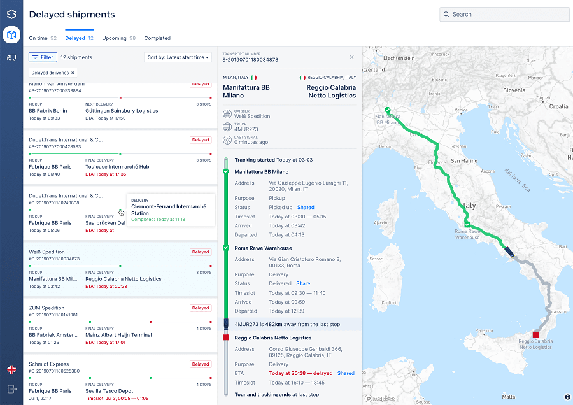573x405 pixels.
Task: Select the truck transports icon in the sidebar
Action: [11, 59]
